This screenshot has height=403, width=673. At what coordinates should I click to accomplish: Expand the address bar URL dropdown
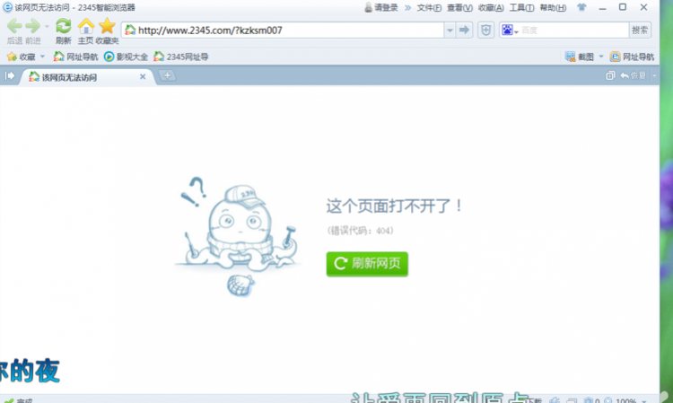(x=450, y=30)
